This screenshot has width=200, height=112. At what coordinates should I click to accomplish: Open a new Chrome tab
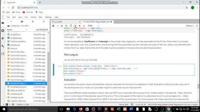[x=40, y=2]
